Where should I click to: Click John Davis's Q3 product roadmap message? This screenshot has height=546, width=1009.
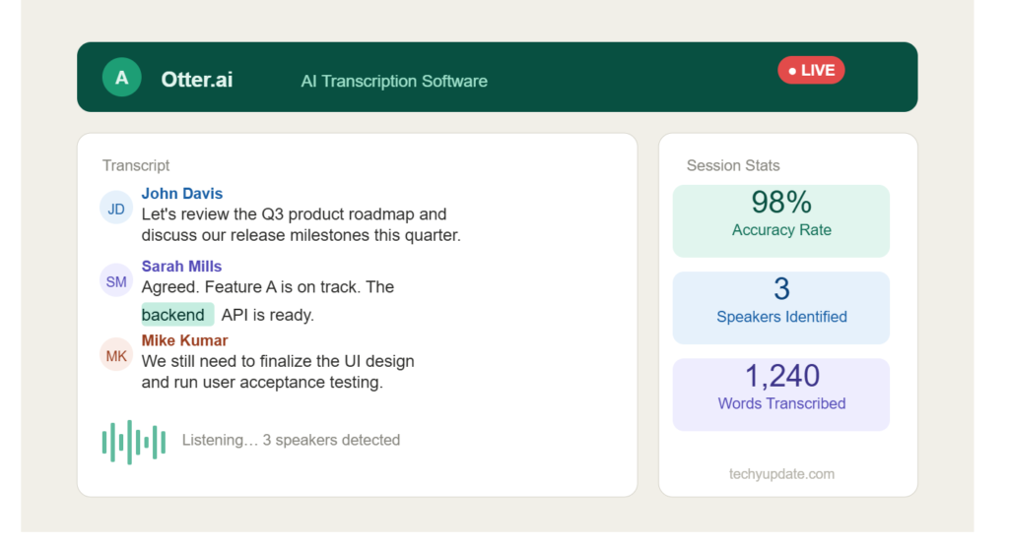[x=302, y=225]
